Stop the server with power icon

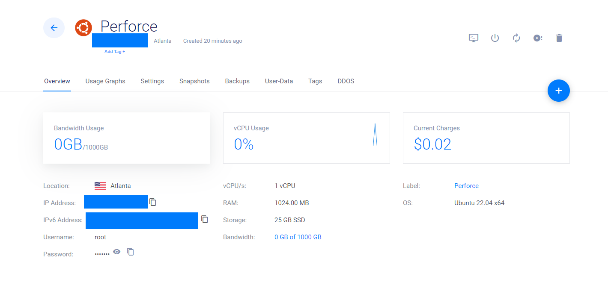tap(495, 38)
